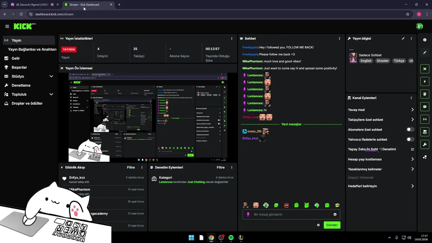Select Yayın in the sidebar
Screen dimensions: 432x243
(28, 40)
